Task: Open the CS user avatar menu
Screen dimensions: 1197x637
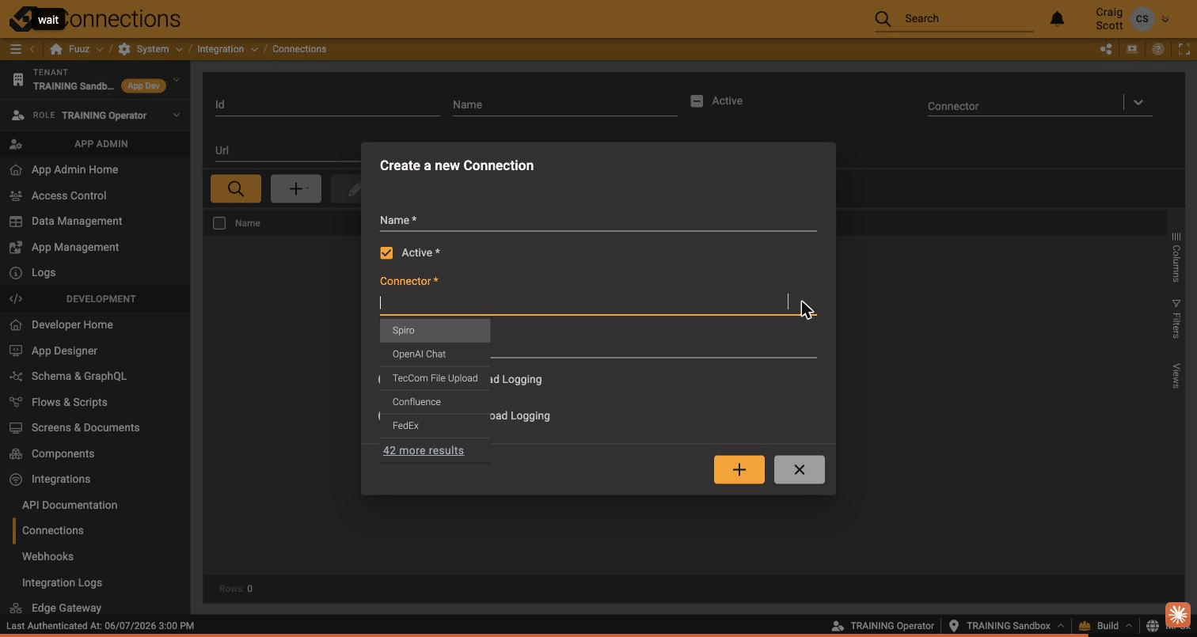Action: [x=1142, y=19]
